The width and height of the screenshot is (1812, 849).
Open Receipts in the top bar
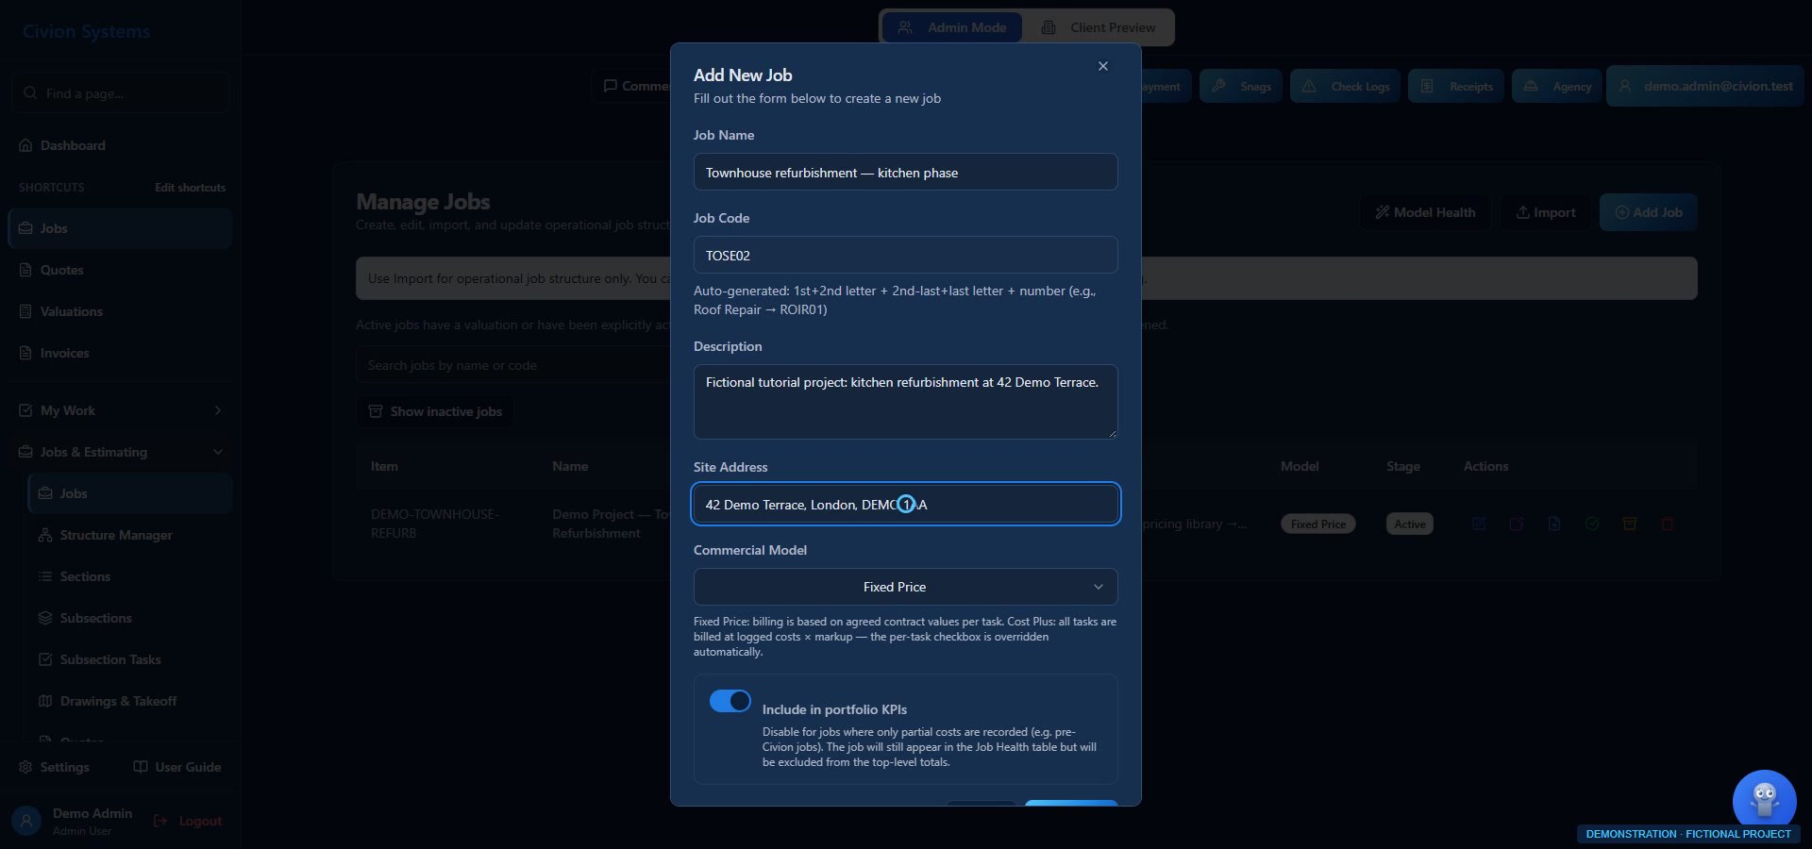click(x=1456, y=86)
